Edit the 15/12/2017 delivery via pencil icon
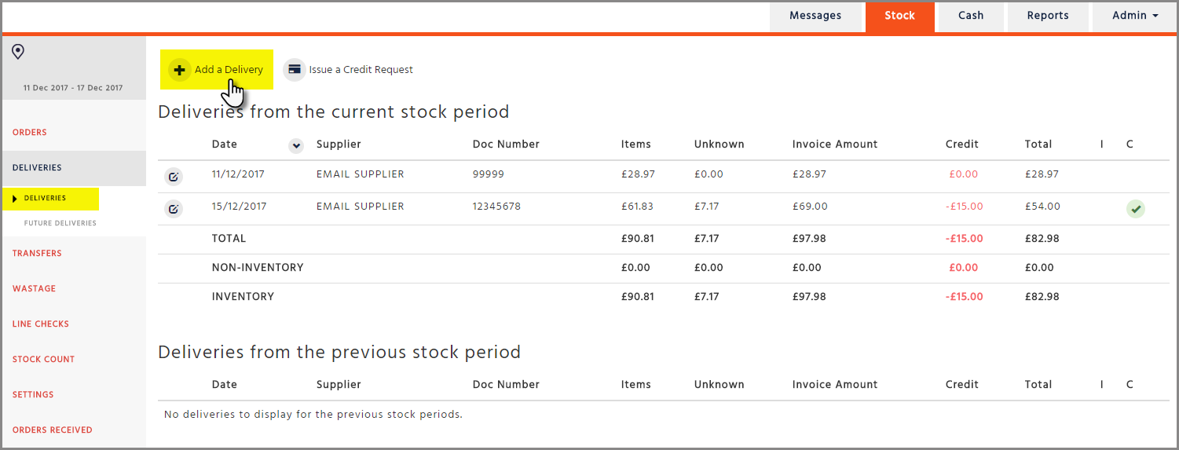Viewport: 1179px width, 450px height. [x=174, y=209]
